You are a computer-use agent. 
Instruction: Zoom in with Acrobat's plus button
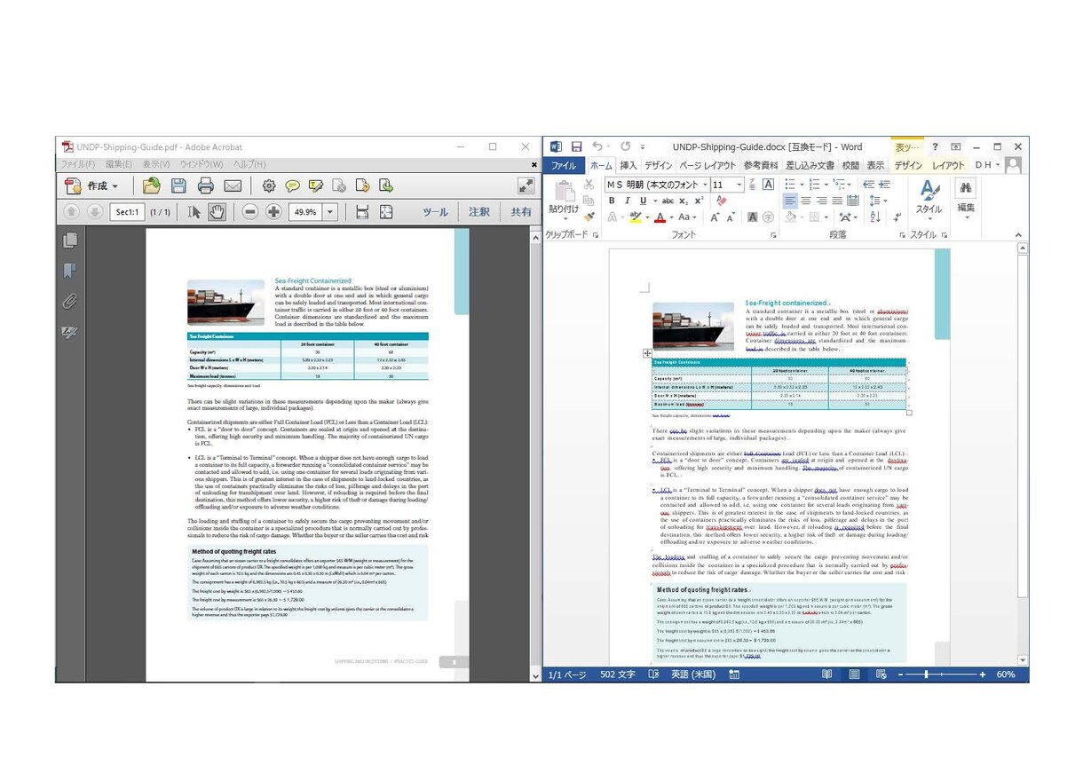click(x=273, y=212)
